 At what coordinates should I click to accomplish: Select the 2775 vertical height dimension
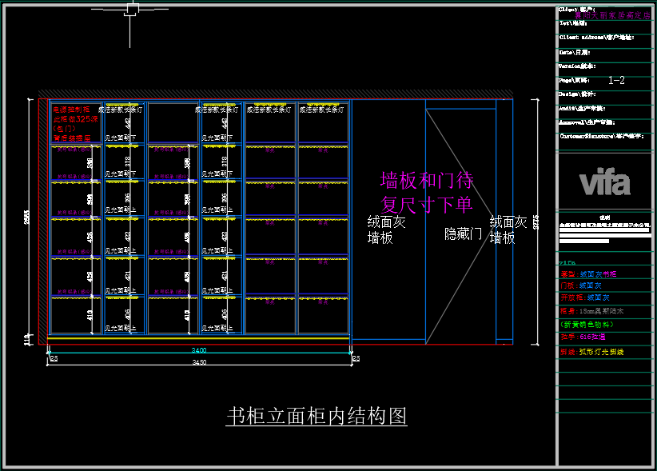[536, 221]
